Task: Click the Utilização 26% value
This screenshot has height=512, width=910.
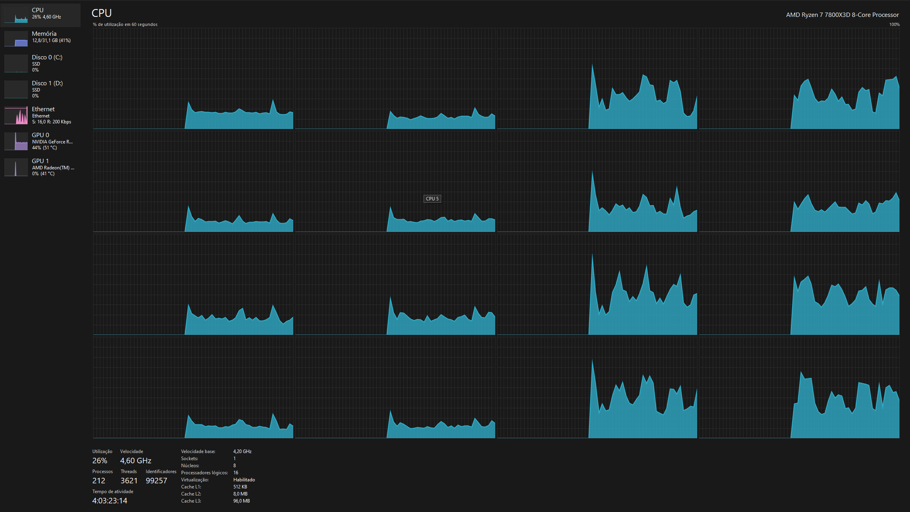Action: 99,461
